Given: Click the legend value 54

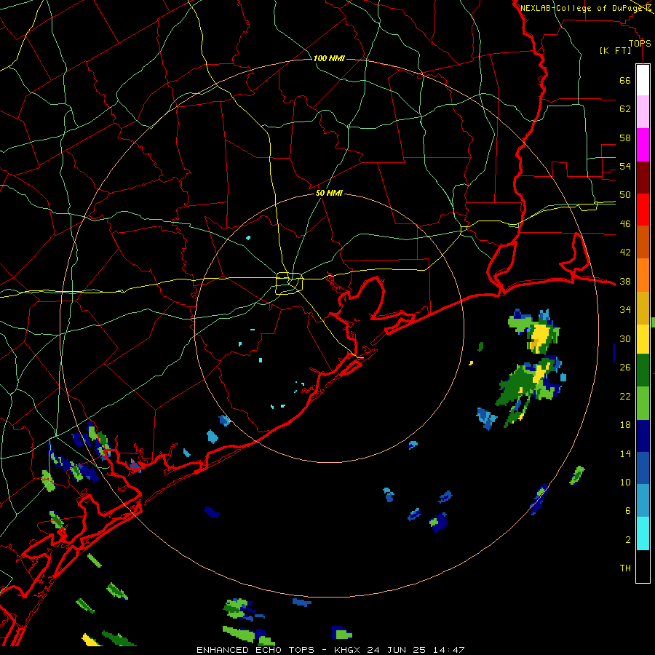Looking at the screenshot, I should coord(625,166).
